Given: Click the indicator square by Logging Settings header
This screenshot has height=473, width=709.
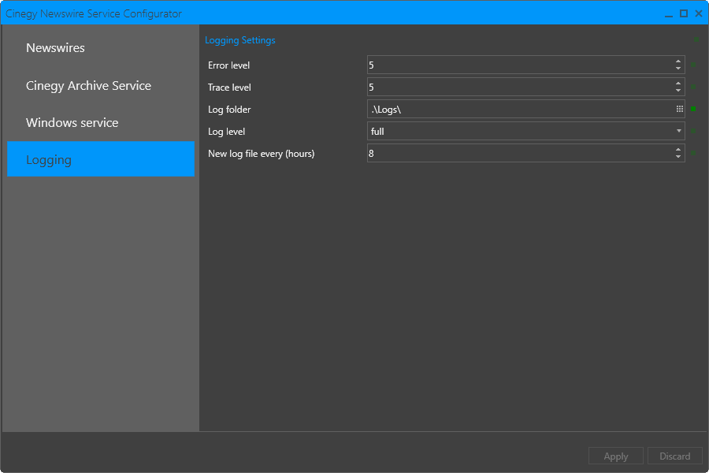Looking at the screenshot, I should (x=696, y=40).
